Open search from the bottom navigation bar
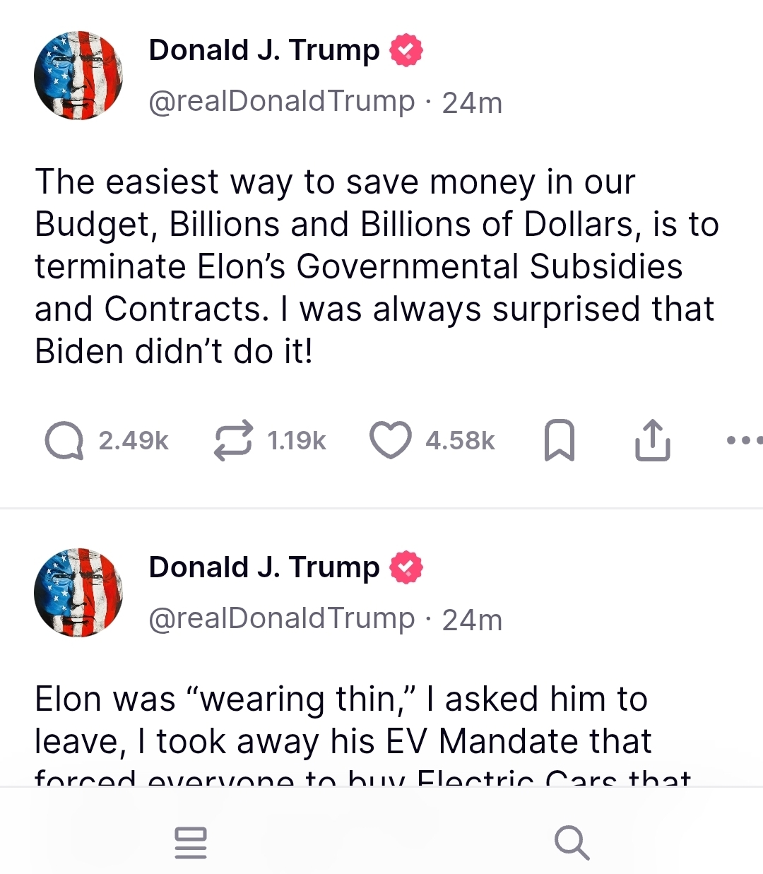 point(572,842)
